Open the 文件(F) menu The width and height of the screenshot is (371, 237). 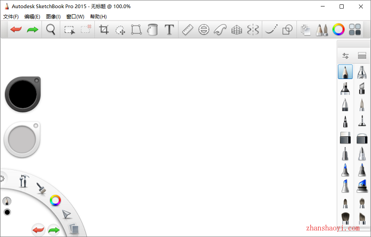click(11, 16)
